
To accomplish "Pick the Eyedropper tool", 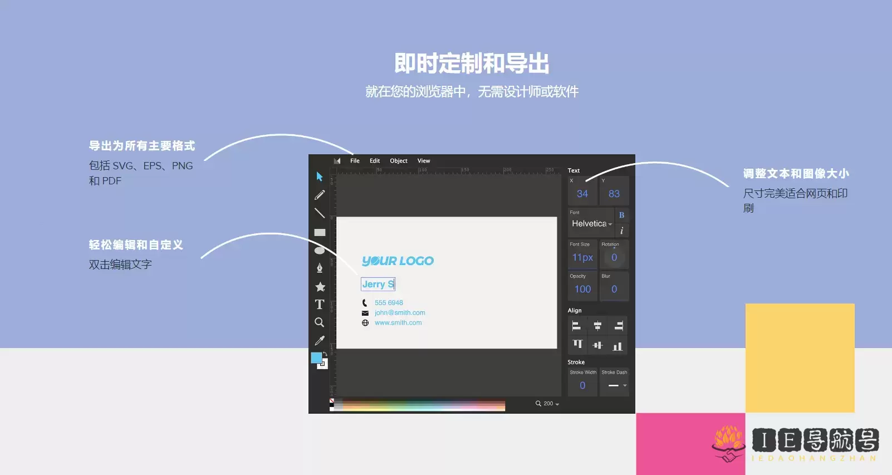I will coord(320,341).
